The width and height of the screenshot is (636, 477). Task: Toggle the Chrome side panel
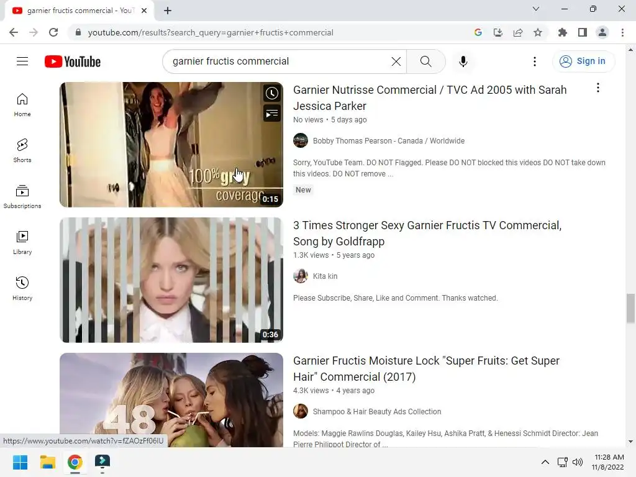pyautogui.click(x=583, y=32)
